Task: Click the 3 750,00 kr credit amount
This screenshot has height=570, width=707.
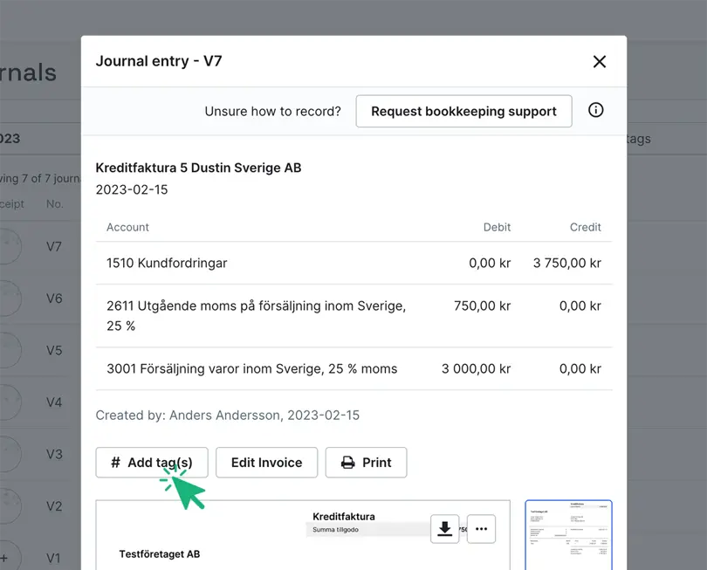Action: coord(566,263)
